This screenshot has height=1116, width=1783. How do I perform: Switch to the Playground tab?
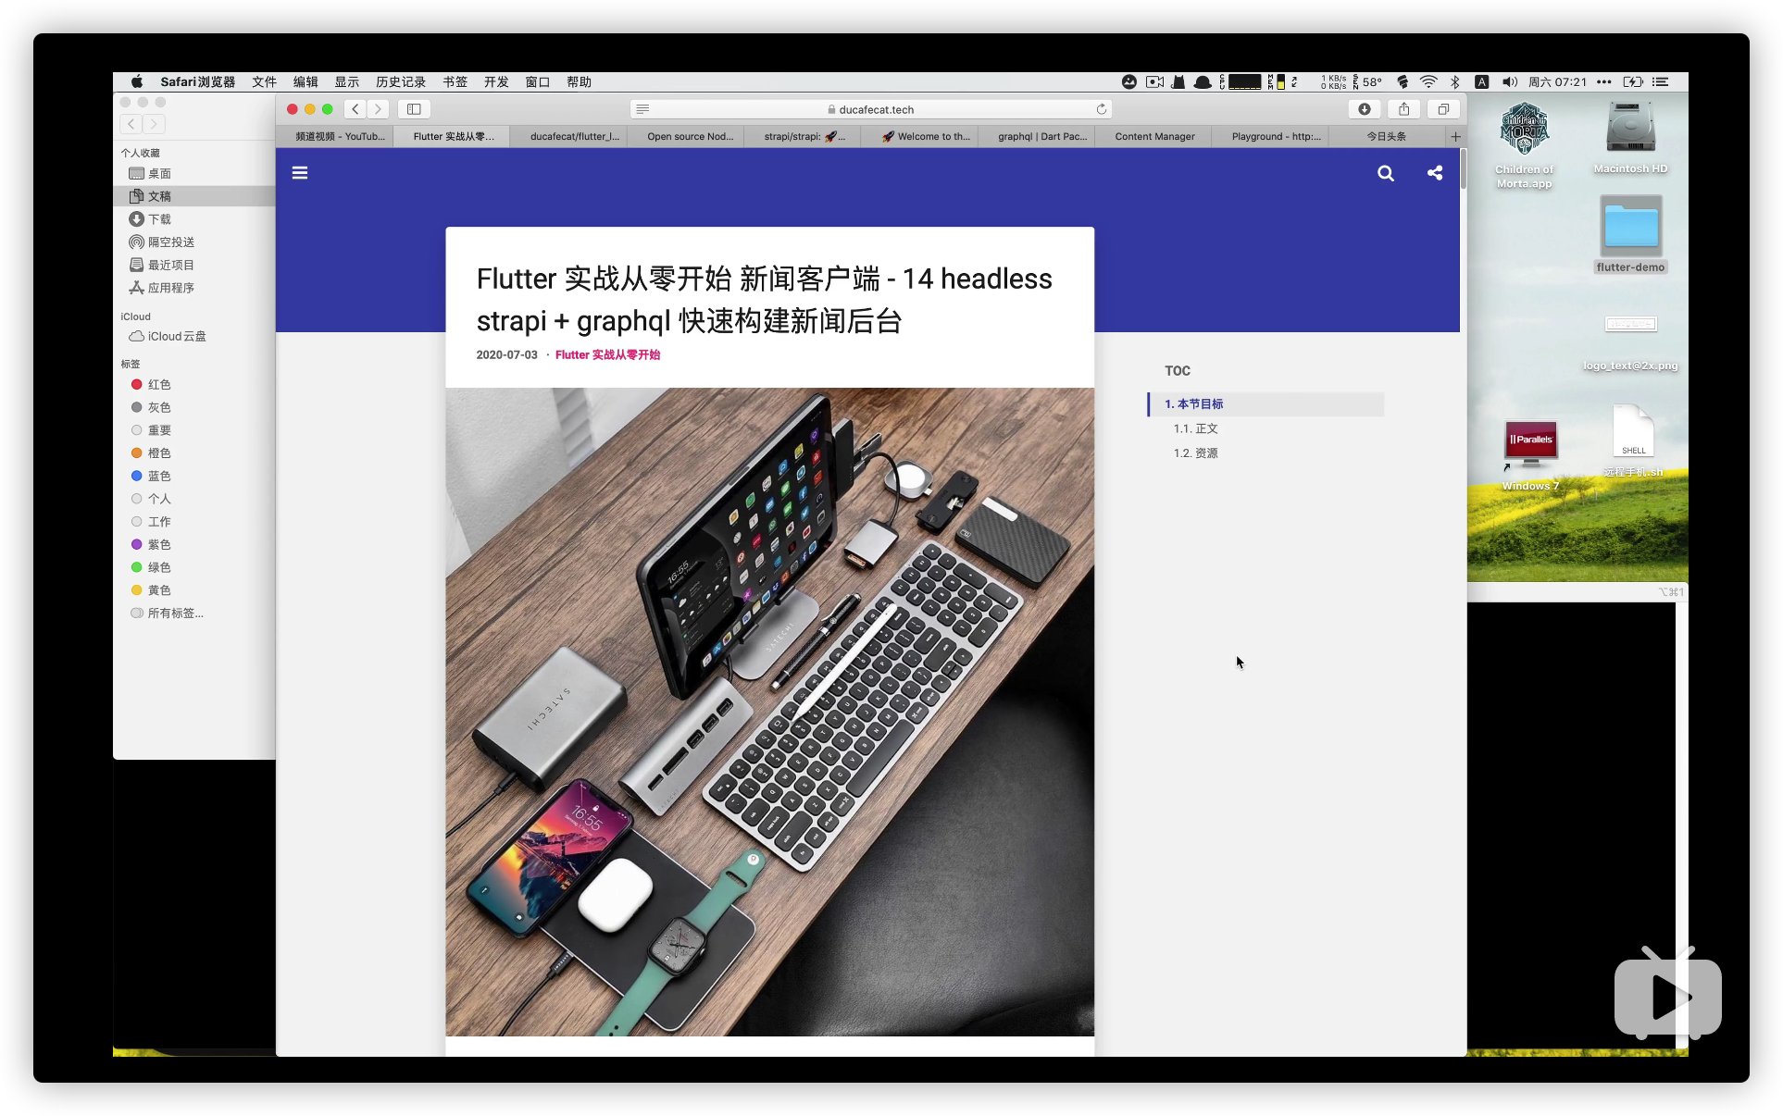click(1276, 137)
